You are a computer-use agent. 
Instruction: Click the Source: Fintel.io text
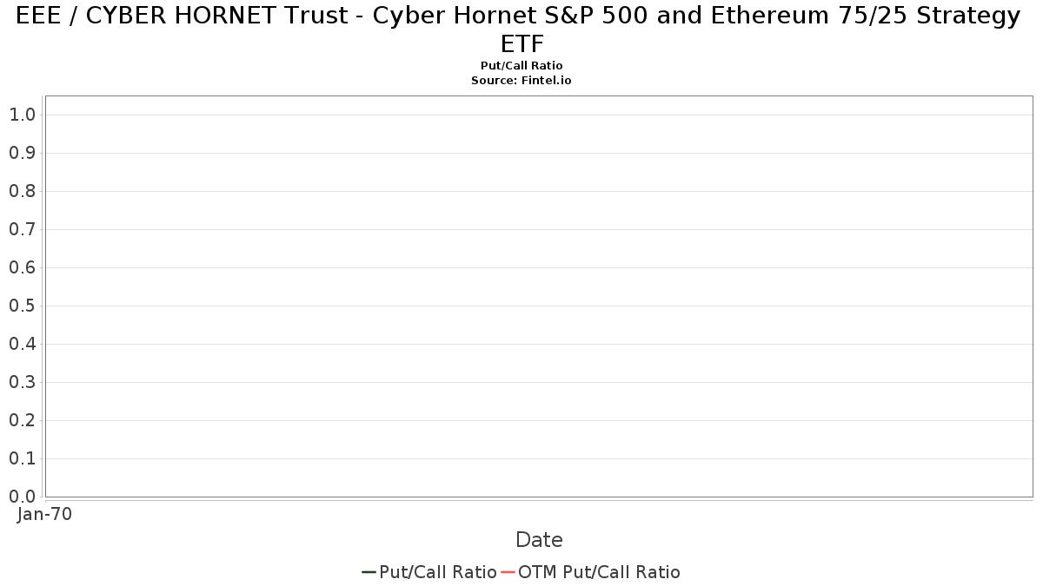(x=521, y=80)
